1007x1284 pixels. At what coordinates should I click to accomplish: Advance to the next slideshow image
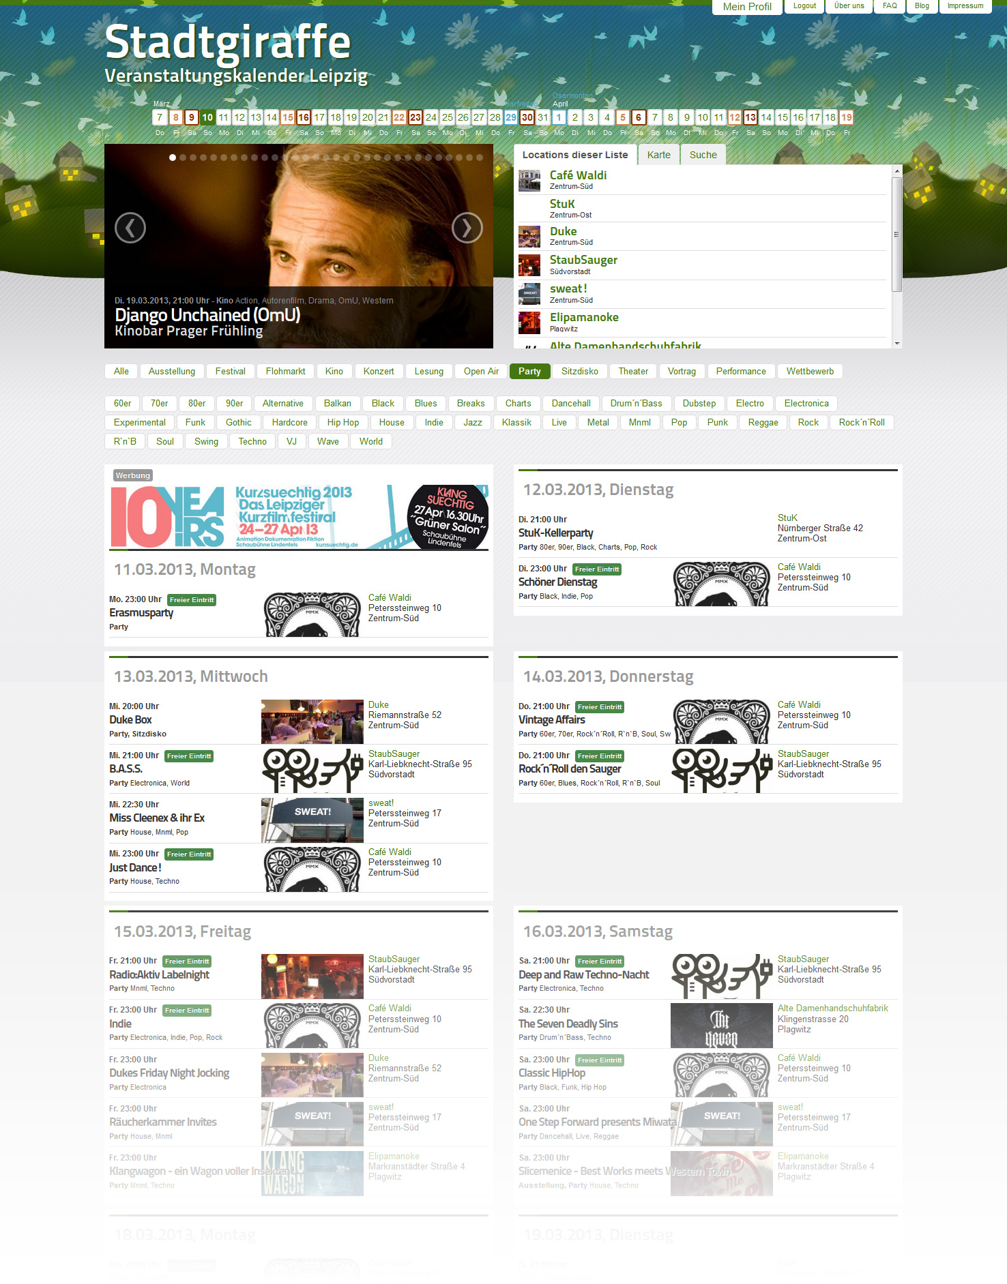(467, 228)
